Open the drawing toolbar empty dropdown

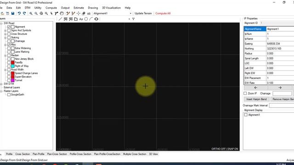click(129, 19)
